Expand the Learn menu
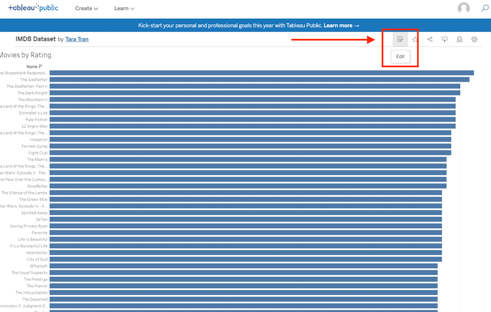This screenshot has height=312, width=491. pos(124,8)
